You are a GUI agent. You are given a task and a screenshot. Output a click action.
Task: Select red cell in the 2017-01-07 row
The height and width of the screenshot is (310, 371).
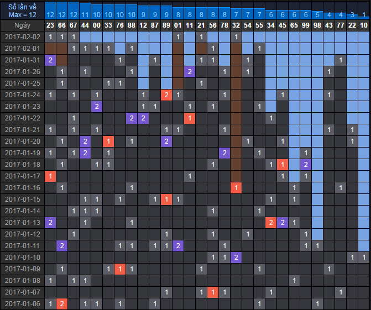[x=213, y=292]
